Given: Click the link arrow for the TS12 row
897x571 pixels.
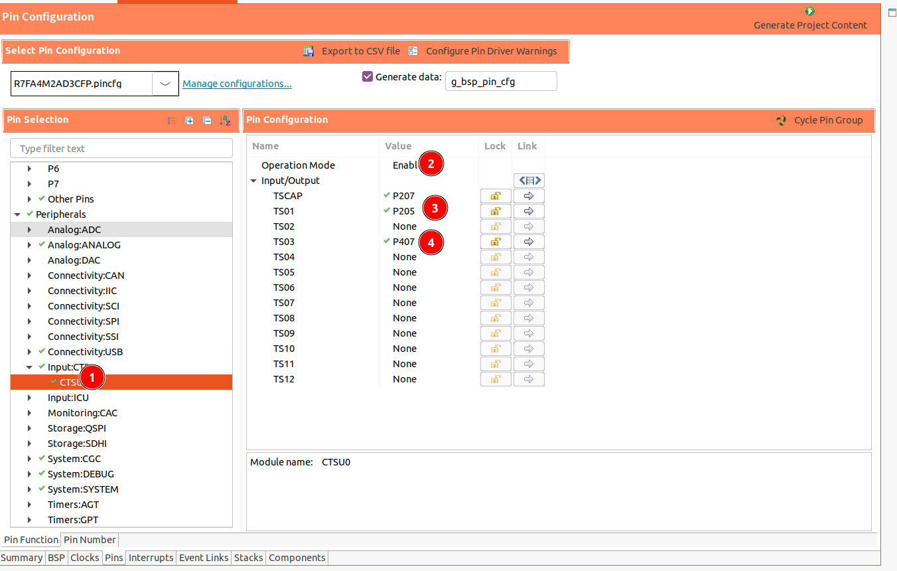Looking at the screenshot, I should click(x=529, y=379).
